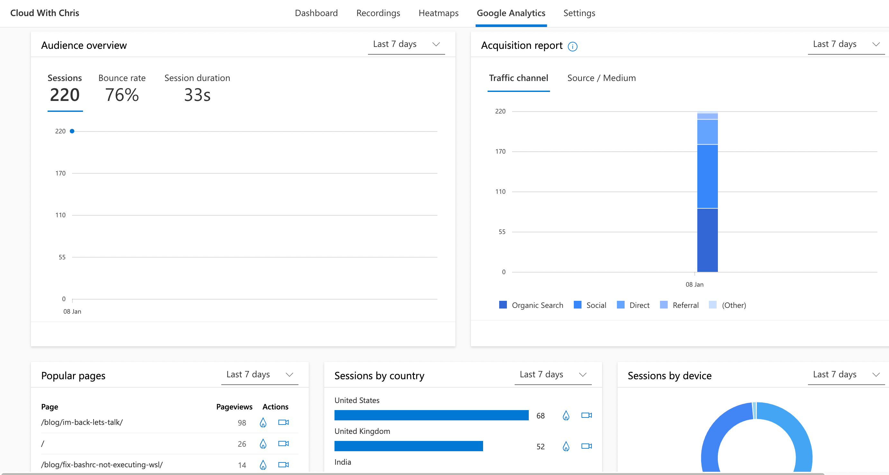Click the United Kingdom session count 52
Image resolution: width=889 pixels, height=475 pixels.
click(x=540, y=447)
